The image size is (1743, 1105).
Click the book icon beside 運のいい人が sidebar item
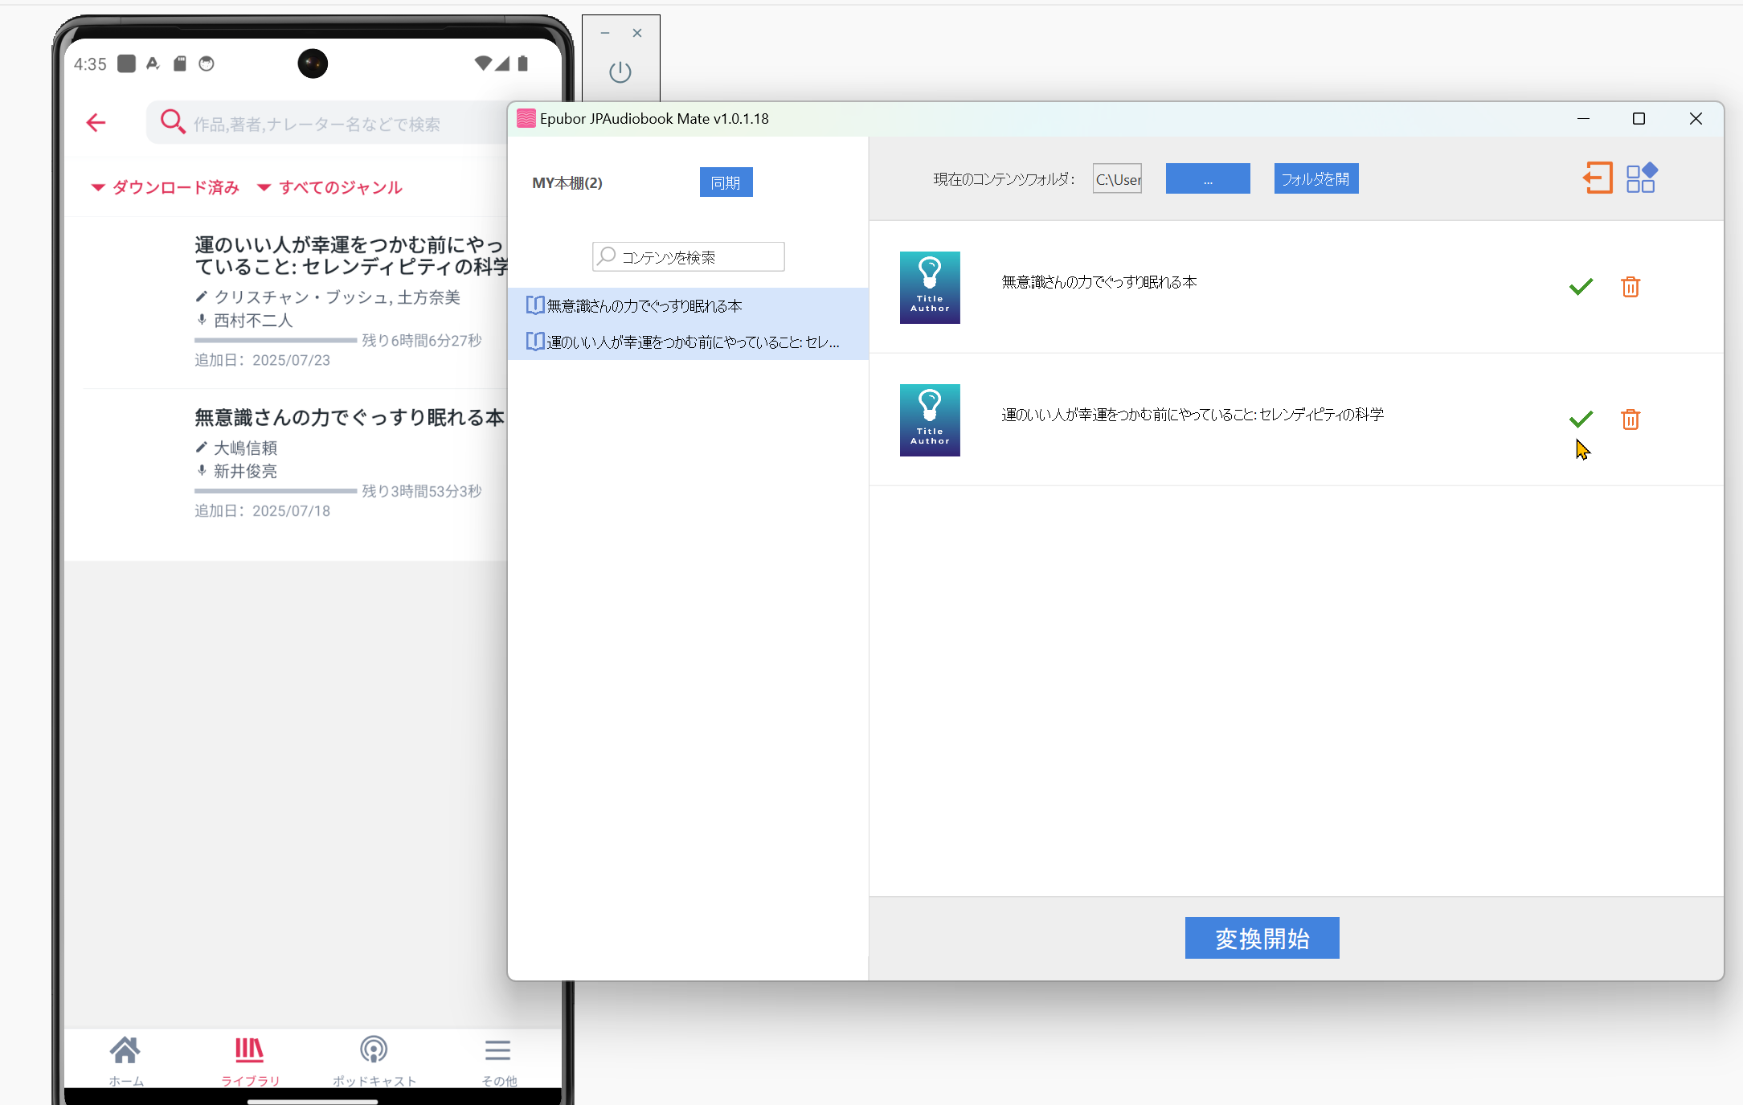coord(534,342)
